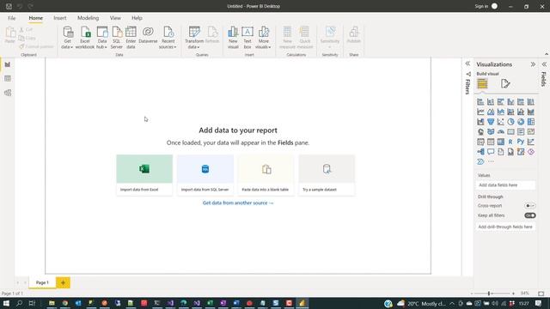The width and height of the screenshot is (550, 309).
Task: Click the Add data fields here well
Action: coord(506,185)
